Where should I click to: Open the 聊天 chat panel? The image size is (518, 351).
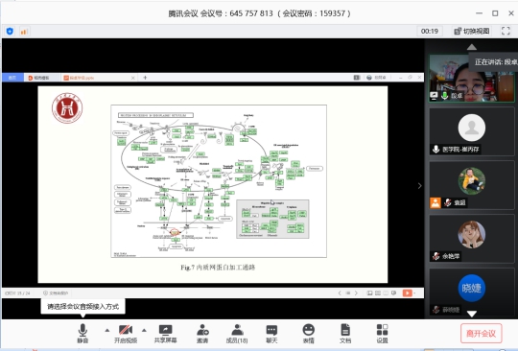point(271,333)
